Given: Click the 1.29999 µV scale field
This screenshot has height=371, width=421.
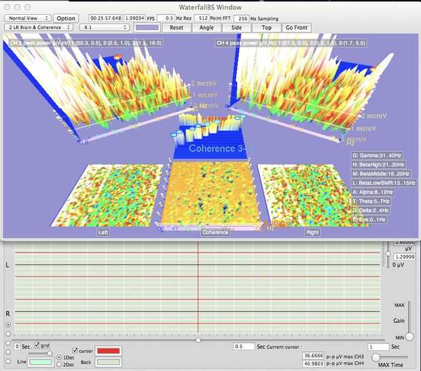Looking at the screenshot, I should (405, 257).
